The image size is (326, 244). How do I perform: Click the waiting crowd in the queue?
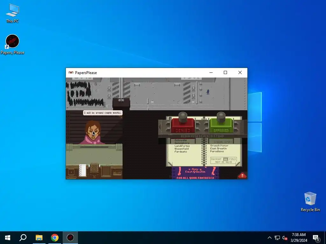(x=84, y=94)
